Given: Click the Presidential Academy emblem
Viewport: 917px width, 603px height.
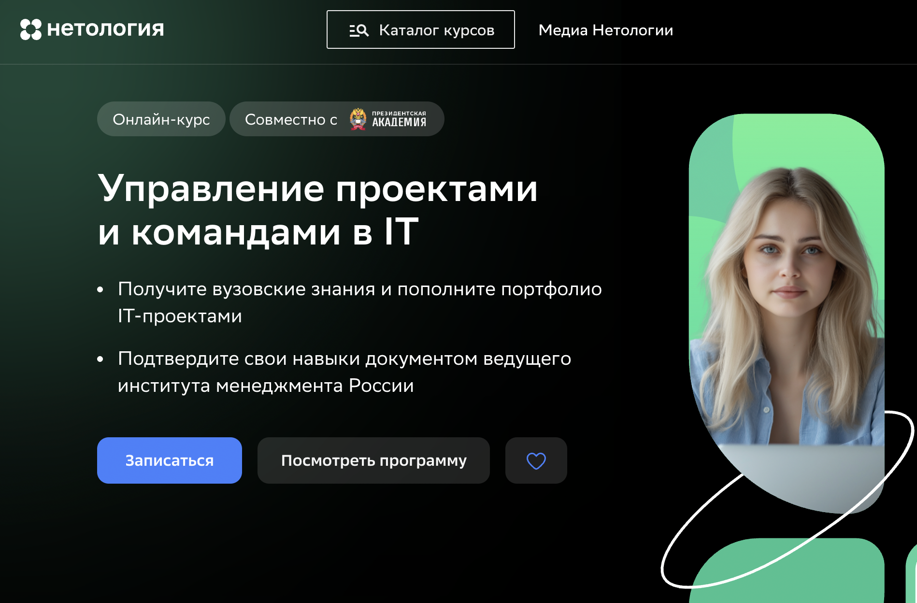Looking at the screenshot, I should (358, 119).
